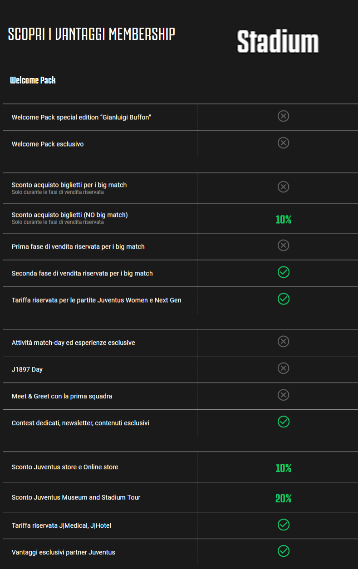Click the 10% Juventus store discount value

(x=284, y=468)
